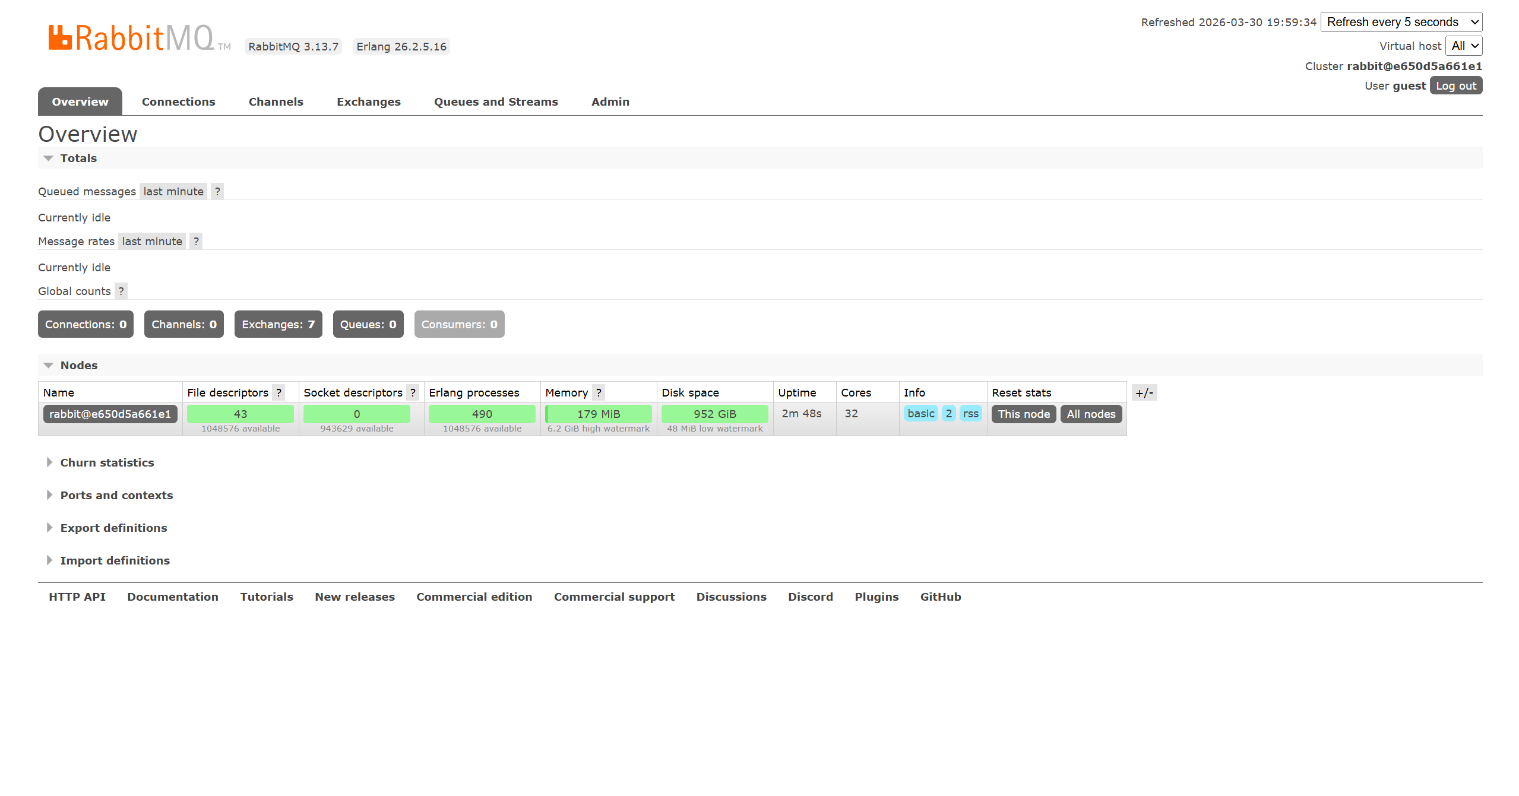Open the Discord link
The width and height of the screenshot is (1519, 796).
click(x=811, y=597)
